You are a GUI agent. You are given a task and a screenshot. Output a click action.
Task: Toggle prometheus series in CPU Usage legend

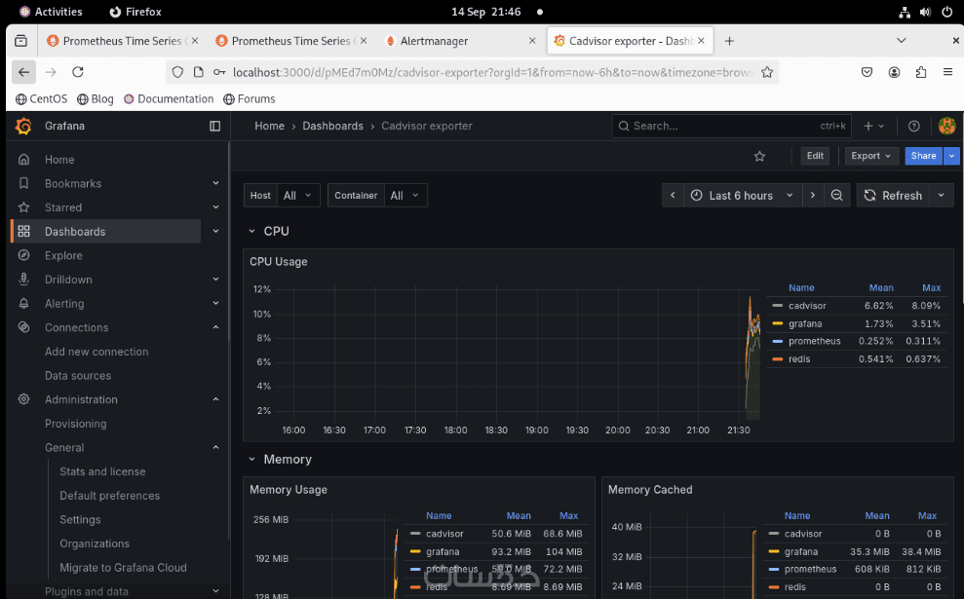[x=814, y=341]
